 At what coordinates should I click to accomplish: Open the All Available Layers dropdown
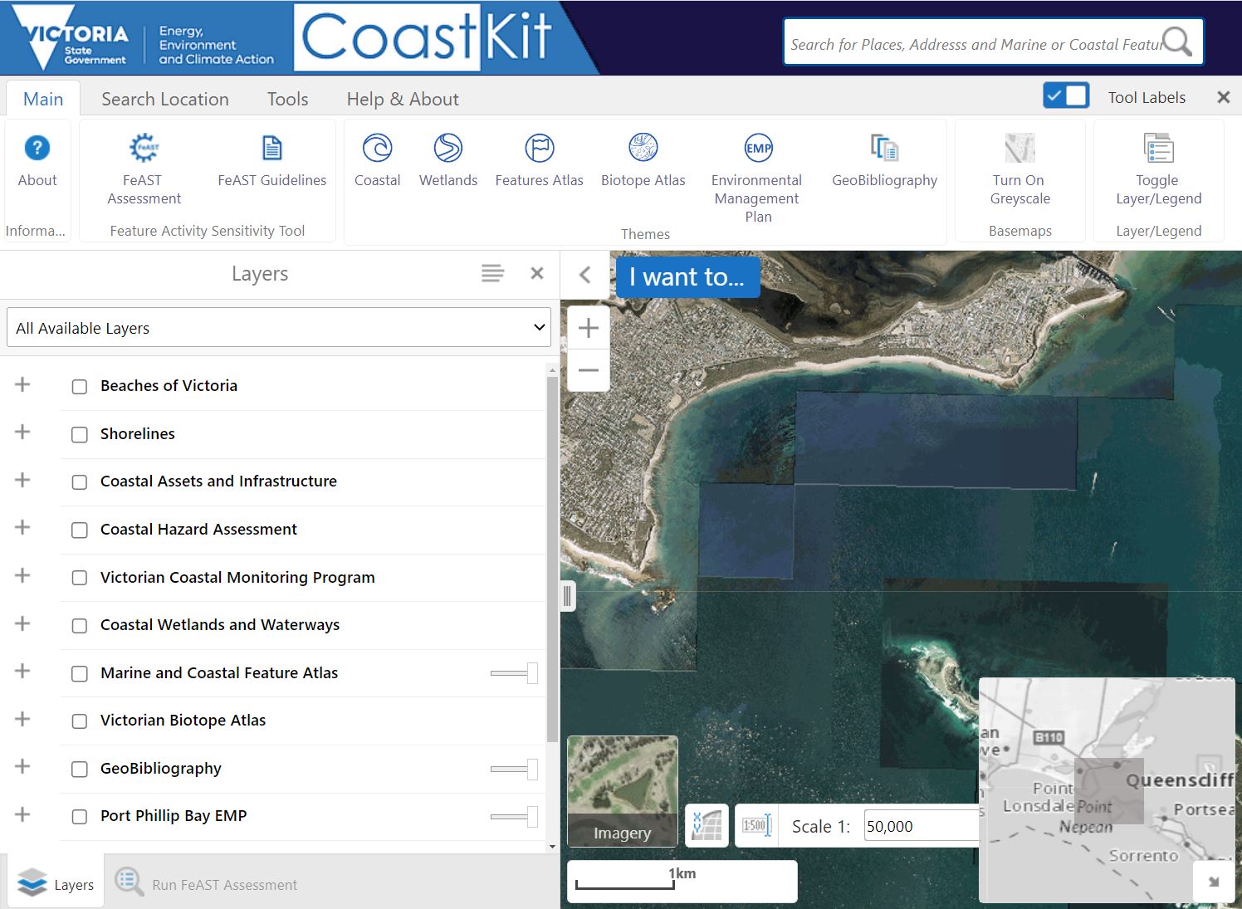click(279, 328)
